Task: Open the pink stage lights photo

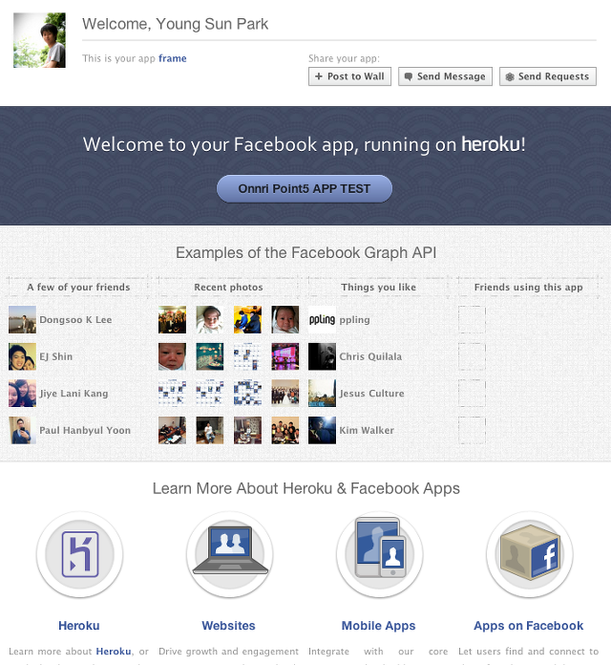Action: pos(285,356)
